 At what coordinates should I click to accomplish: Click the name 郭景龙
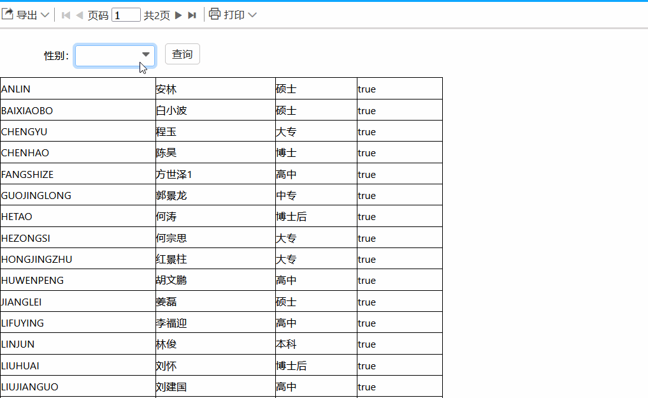(x=171, y=195)
